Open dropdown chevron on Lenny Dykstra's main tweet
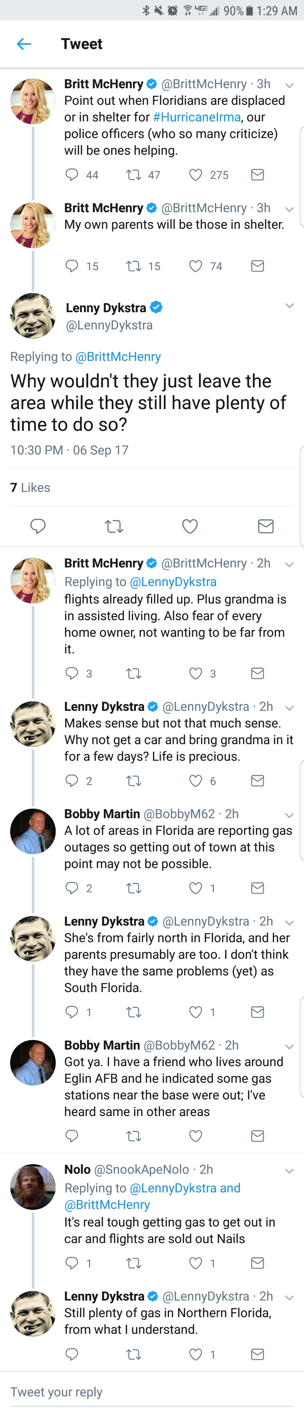Screen dimensions: 304x1411 coord(289,306)
